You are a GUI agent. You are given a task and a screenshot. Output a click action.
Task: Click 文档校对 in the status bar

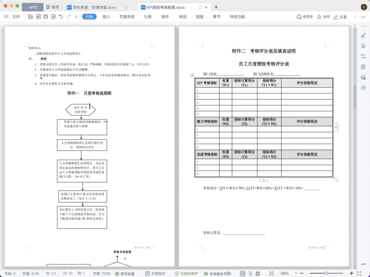[x=155, y=274]
